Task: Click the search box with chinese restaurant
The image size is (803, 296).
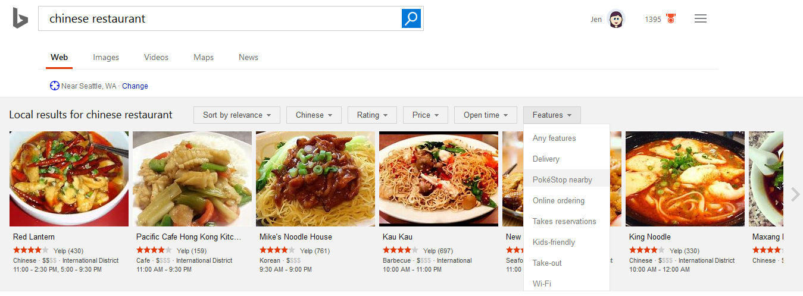Action: tap(220, 18)
